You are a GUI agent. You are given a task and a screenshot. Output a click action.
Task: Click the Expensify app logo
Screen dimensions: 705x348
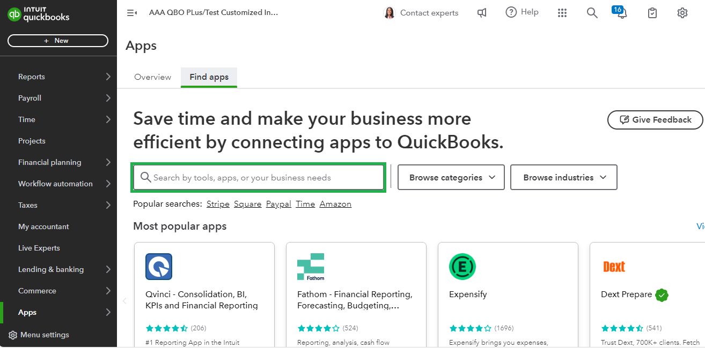(462, 267)
